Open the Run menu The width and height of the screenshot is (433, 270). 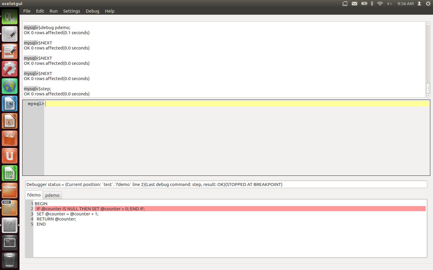(x=54, y=11)
